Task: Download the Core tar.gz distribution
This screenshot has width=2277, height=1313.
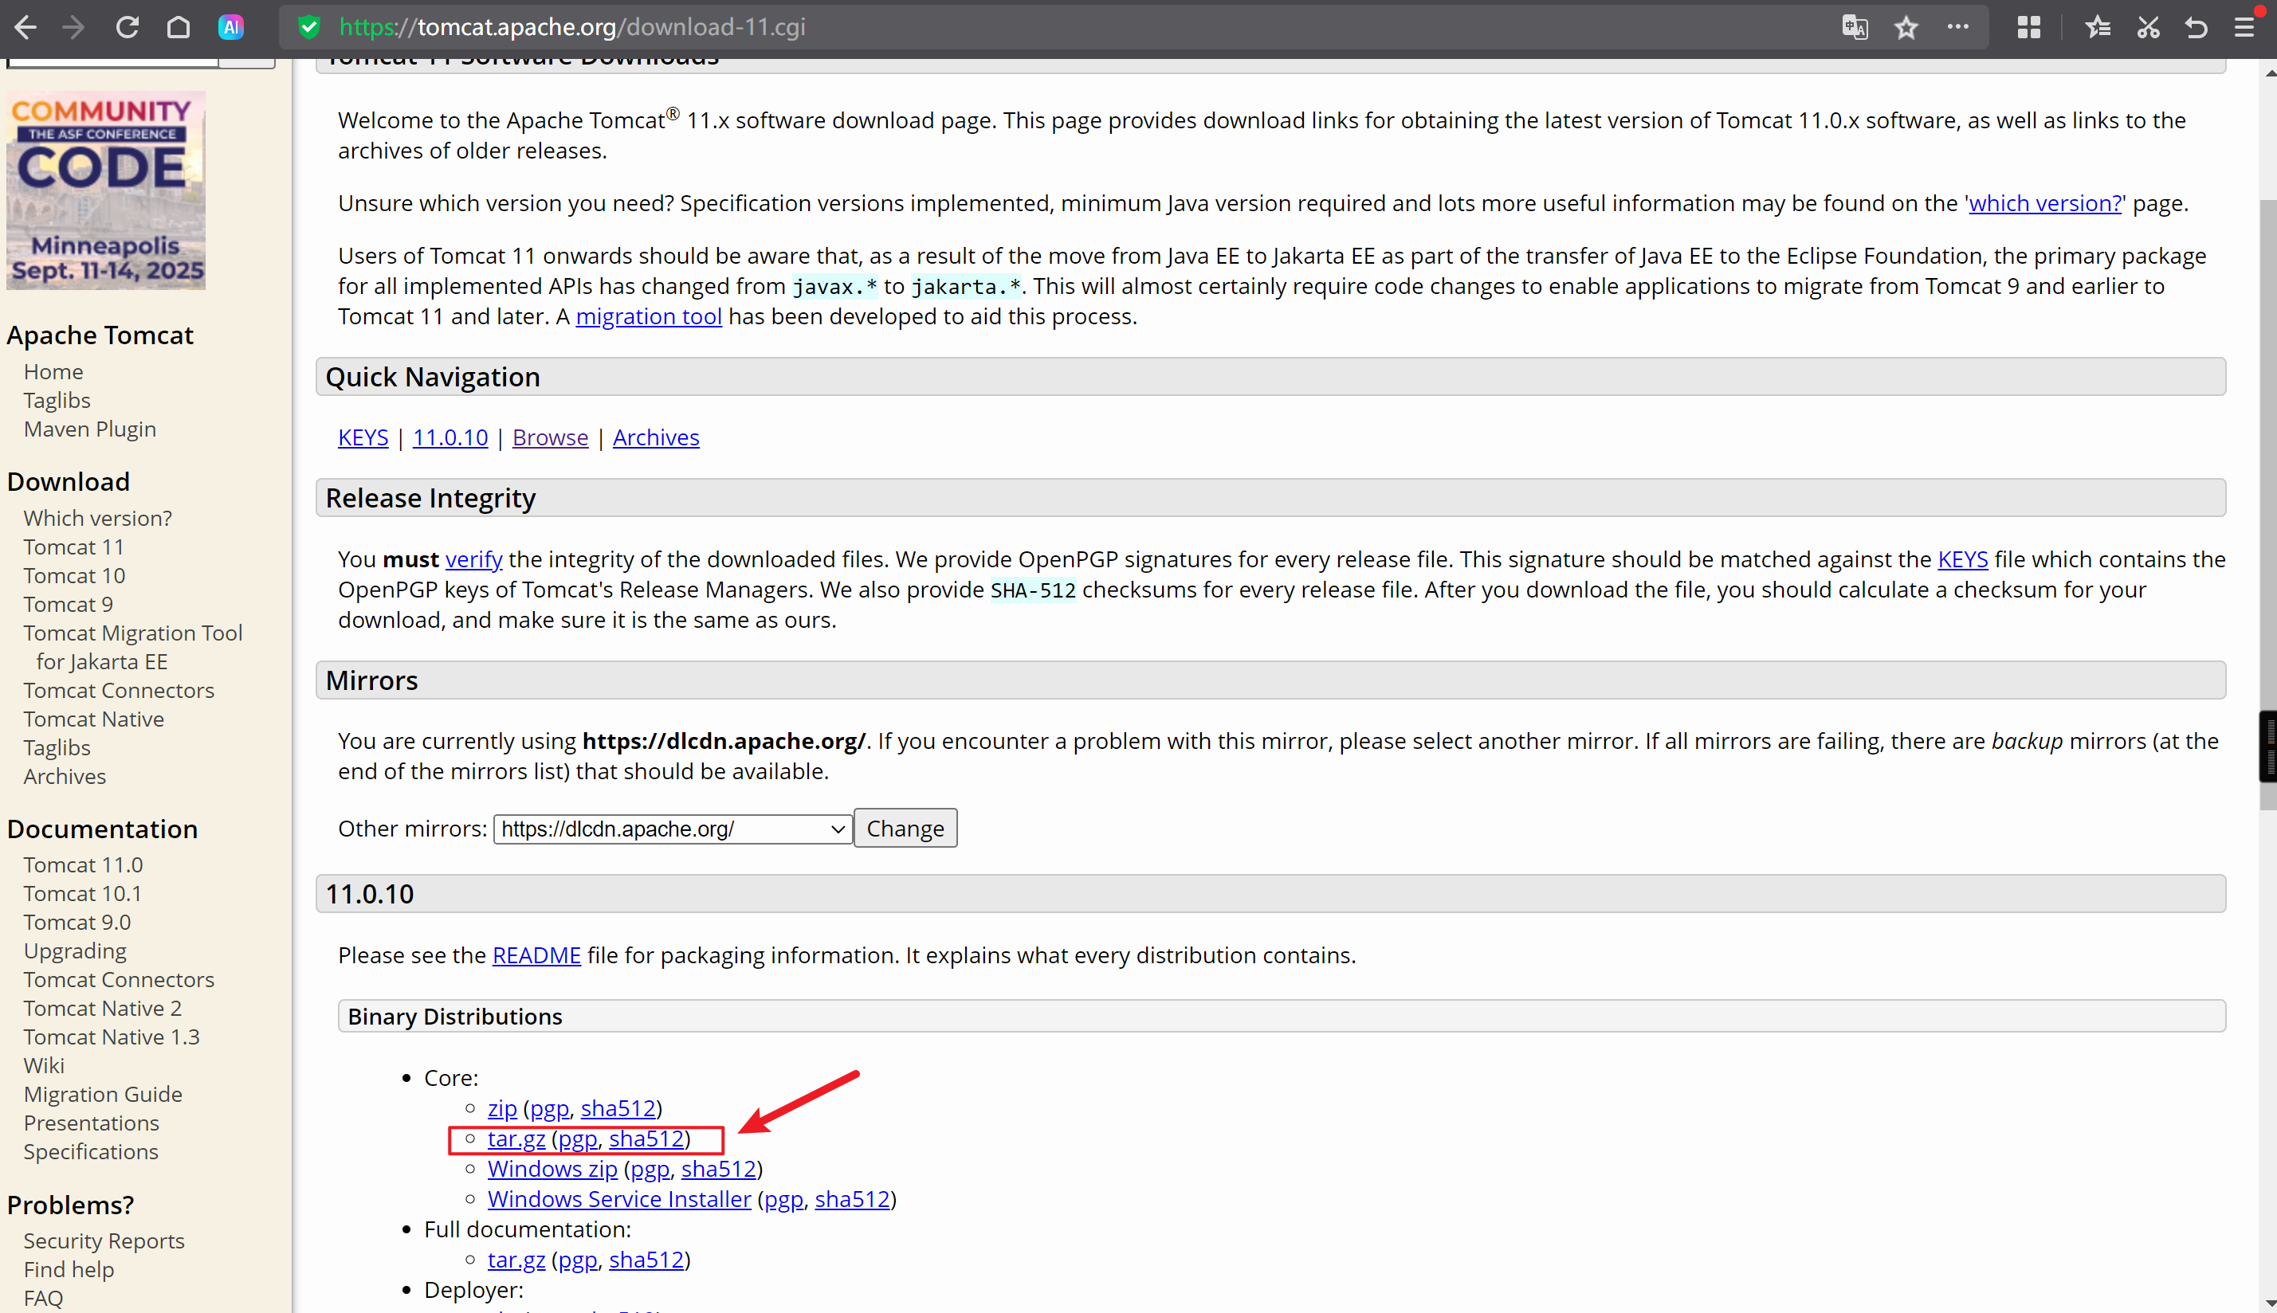Action: (516, 1139)
